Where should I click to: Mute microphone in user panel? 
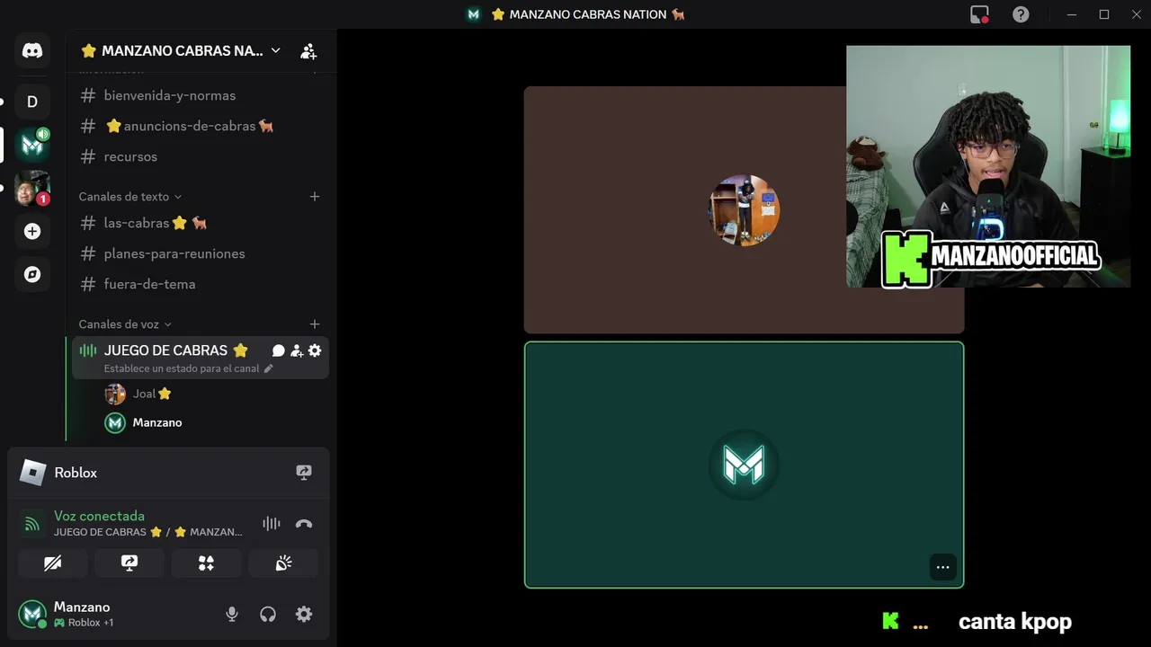point(232,615)
